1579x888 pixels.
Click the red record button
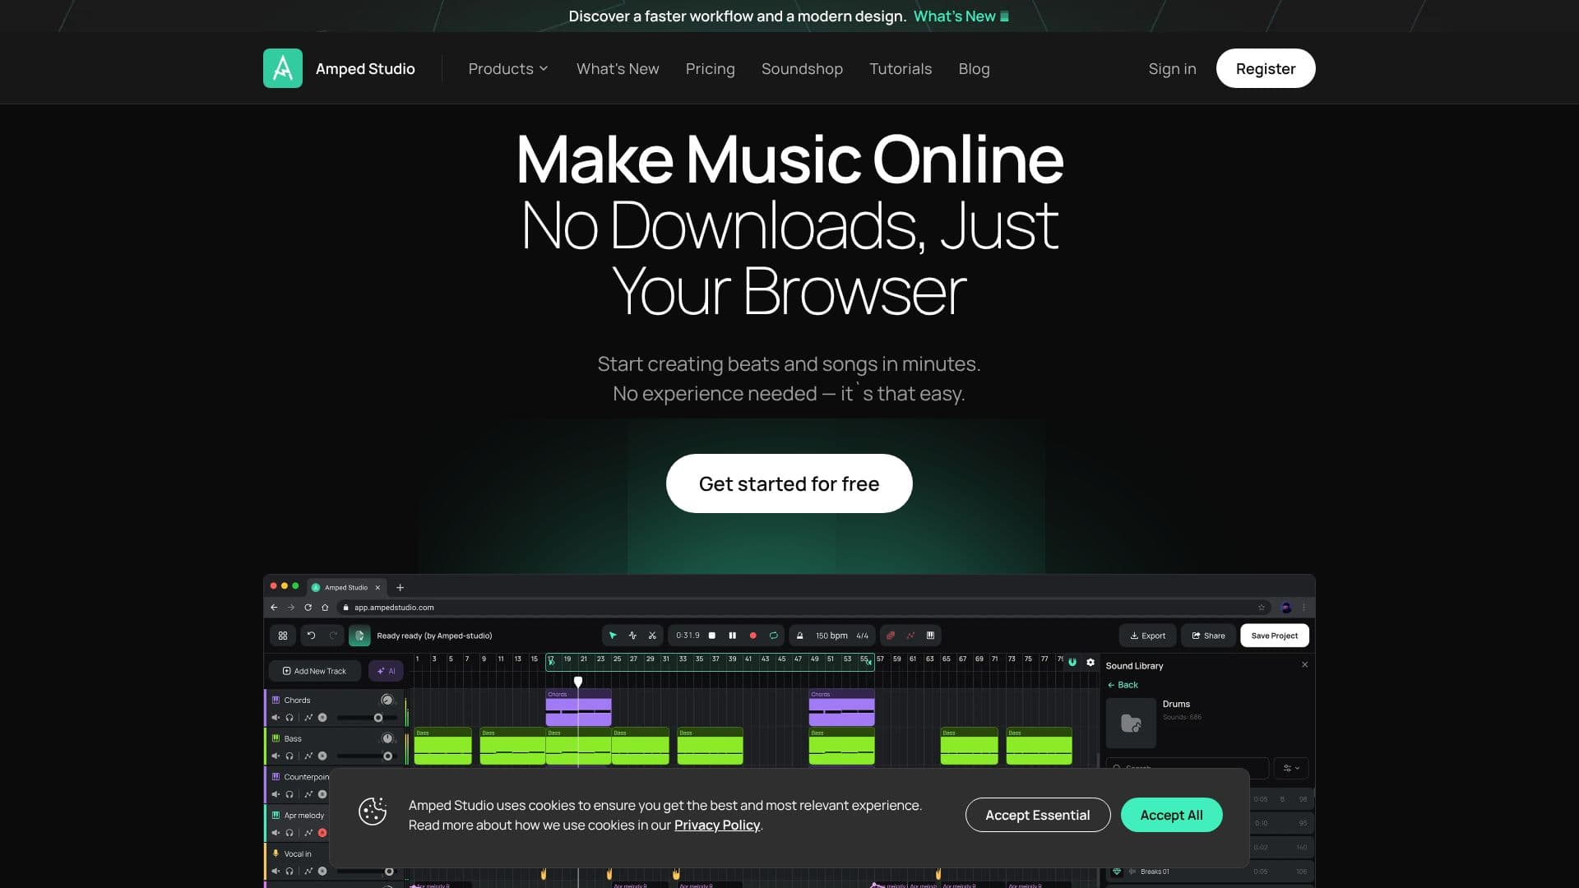coord(752,636)
